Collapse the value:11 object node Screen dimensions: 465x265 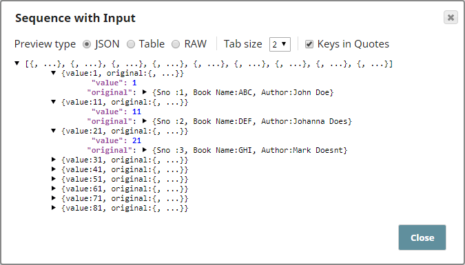click(53, 102)
